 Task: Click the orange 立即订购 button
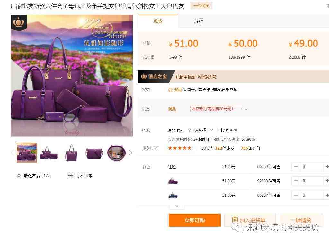coord(194,220)
